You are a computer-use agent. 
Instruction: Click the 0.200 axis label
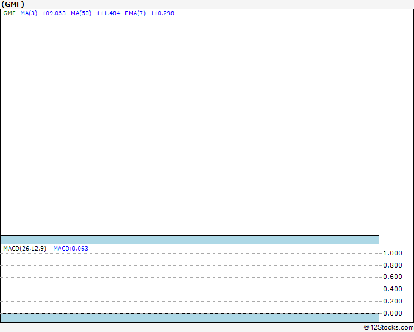pyautogui.click(x=393, y=301)
